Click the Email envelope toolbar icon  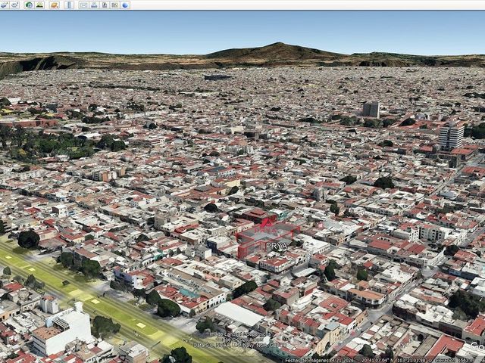click(84, 5)
